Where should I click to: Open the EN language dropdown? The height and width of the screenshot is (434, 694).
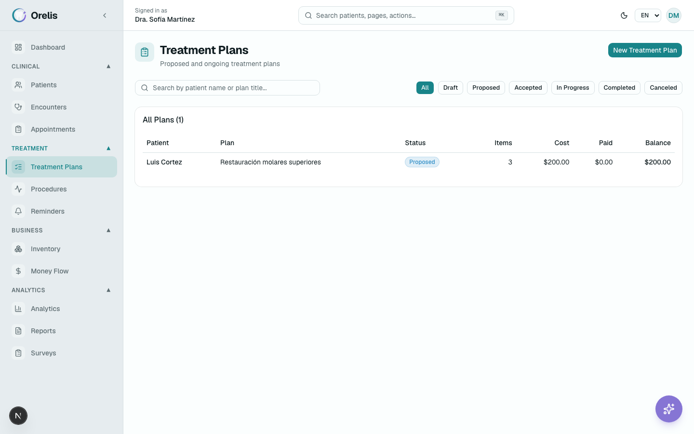pos(648,15)
